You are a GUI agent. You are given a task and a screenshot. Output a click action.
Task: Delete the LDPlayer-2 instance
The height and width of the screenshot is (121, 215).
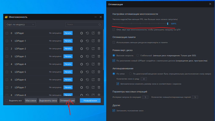click(99, 49)
